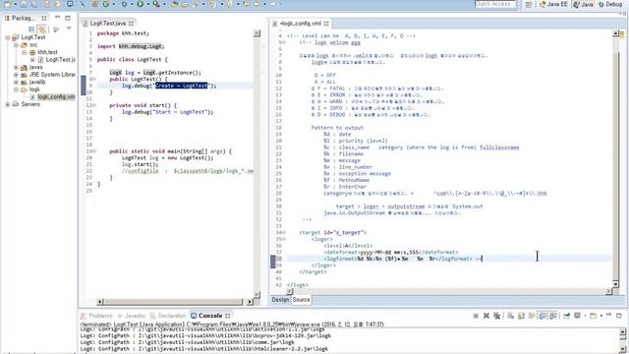Toggle Word Wrap in Console toolbar
The width and height of the screenshot is (629, 354).
click(532, 316)
